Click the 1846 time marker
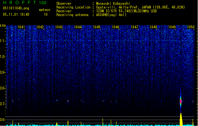The width and height of the screenshot is (198, 126). click(116, 27)
